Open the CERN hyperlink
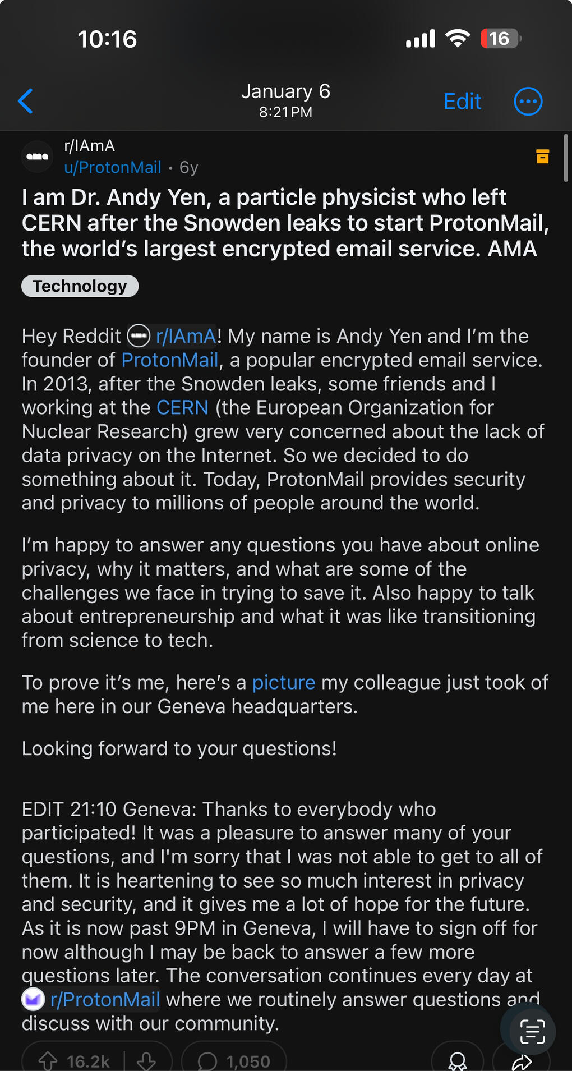Image resolution: width=572 pixels, height=1071 pixels. [x=182, y=407]
